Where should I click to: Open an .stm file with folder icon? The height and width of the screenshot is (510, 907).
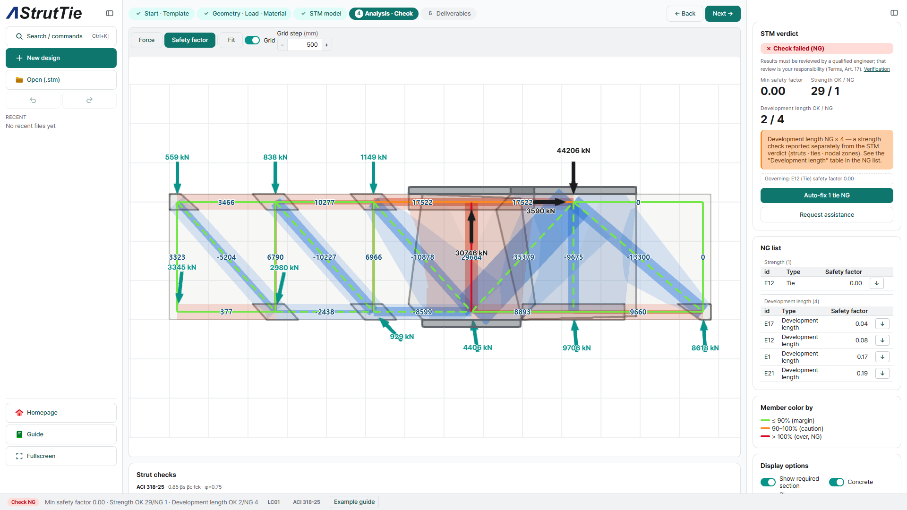[61, 80]
